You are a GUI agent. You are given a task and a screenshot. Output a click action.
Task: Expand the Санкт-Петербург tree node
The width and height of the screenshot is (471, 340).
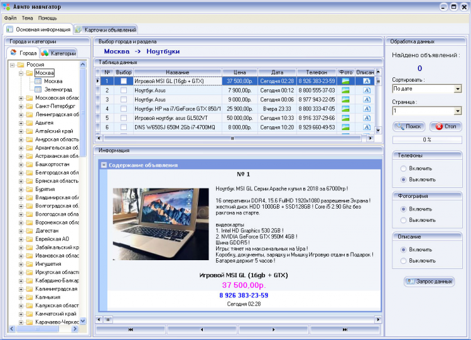click(x=21, y=106)
